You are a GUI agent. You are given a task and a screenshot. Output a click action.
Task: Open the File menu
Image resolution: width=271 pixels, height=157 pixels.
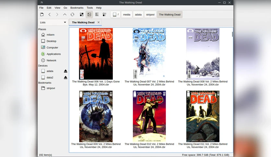pyautogui.click(x=41, y=8)
